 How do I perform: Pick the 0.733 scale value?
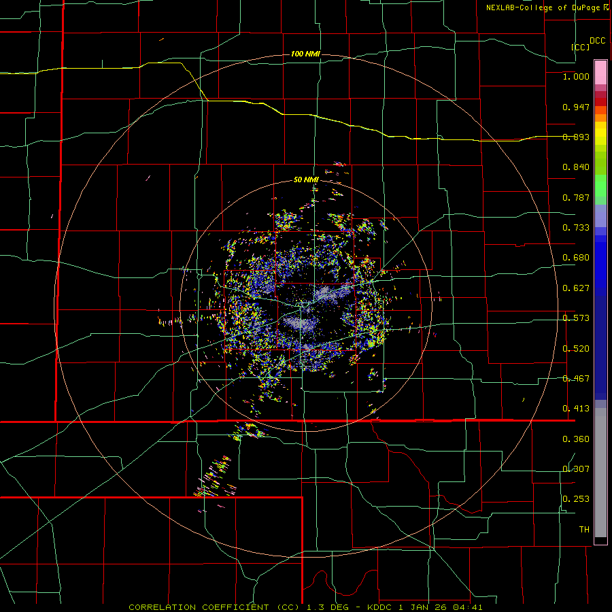click(x=576, y=228)
